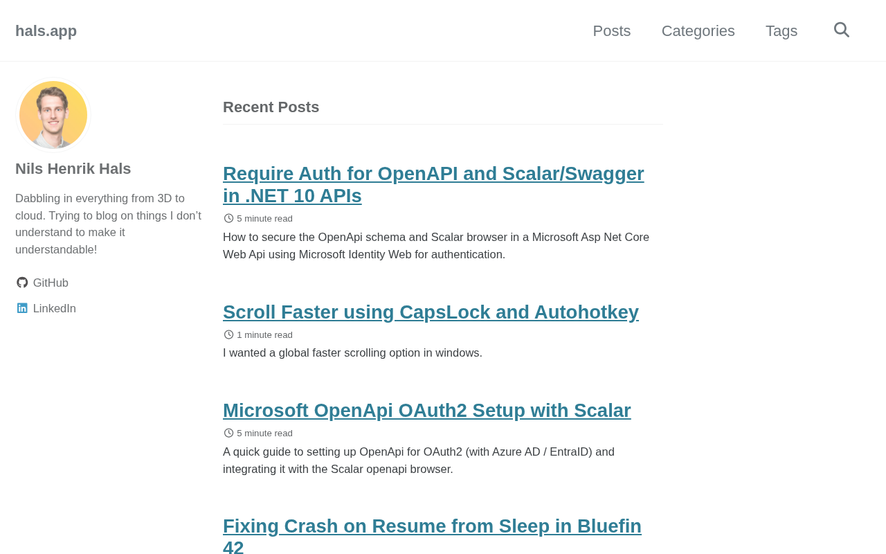Open the search magnifier icon

pos(841,30)
